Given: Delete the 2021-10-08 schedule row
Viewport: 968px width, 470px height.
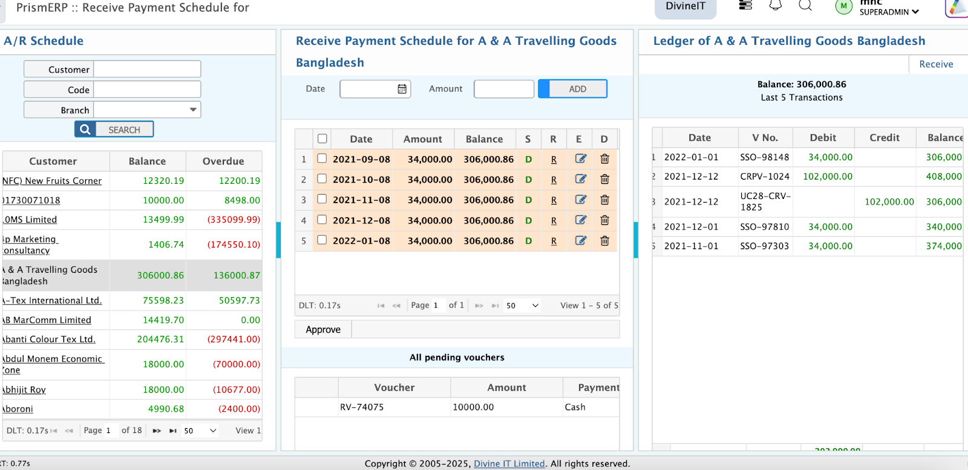Looking at the screenshot, I should point(604,180).
